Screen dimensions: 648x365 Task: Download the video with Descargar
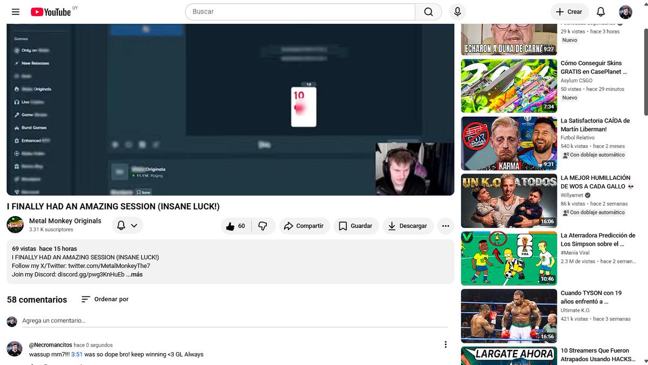pyautogui.click(x=408, y=226)
